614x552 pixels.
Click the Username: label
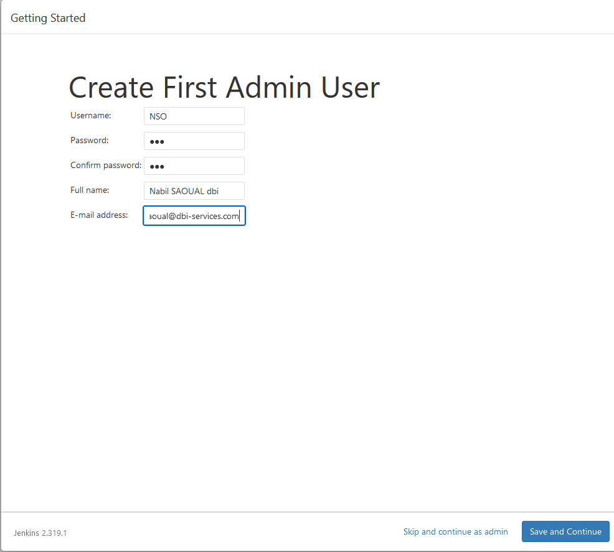point(91,115)
